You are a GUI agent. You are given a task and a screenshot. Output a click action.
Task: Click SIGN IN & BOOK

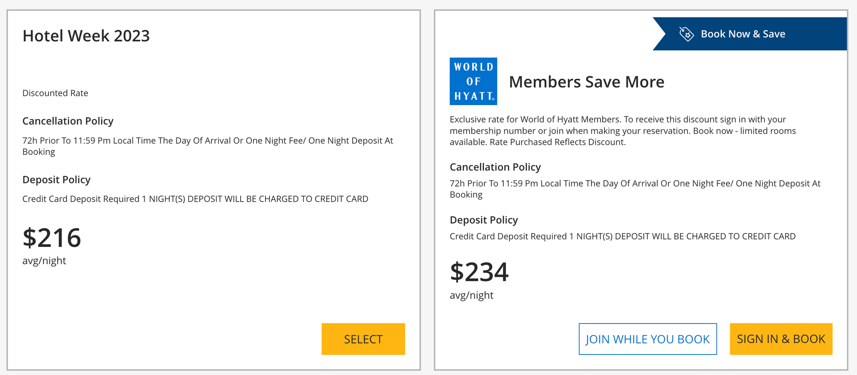pyautogui.click(x=781, y=339)
